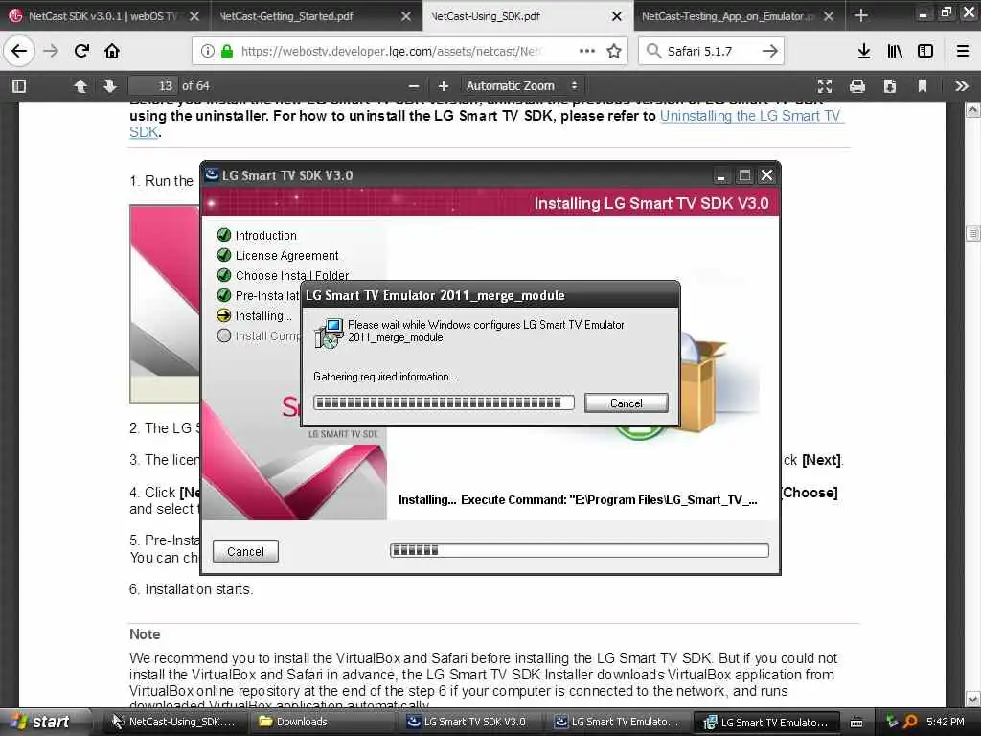
Task: Go to next PDF page
Action: point(110,85)
